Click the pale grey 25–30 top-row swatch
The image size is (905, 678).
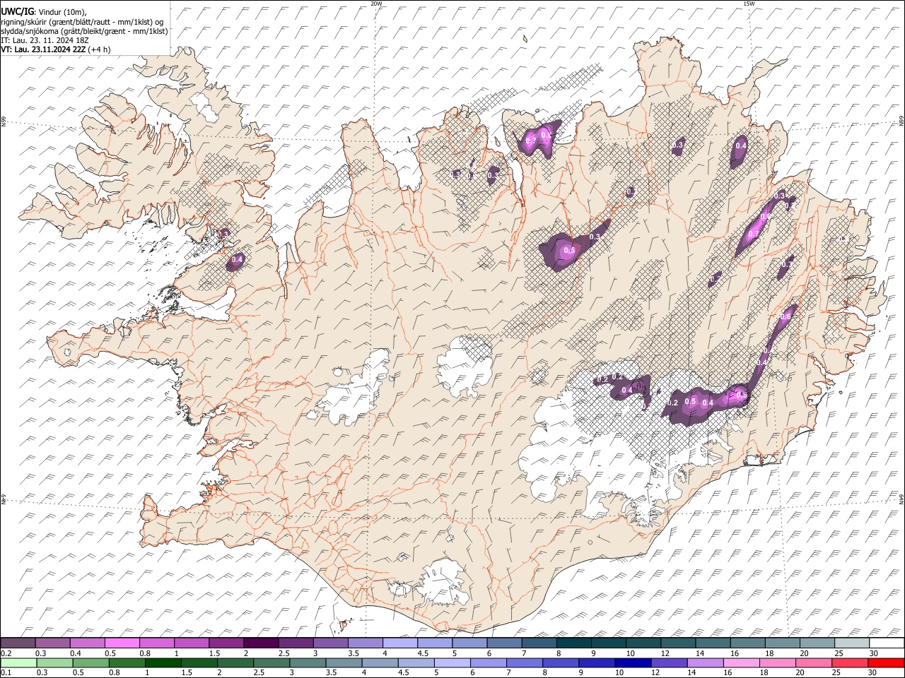[852, 643]
